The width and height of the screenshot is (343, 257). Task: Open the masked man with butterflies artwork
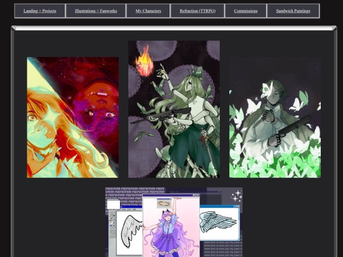275,117
